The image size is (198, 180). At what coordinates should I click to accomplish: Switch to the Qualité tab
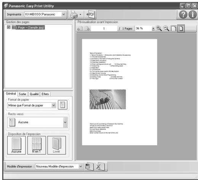click(x=34, y=94)
